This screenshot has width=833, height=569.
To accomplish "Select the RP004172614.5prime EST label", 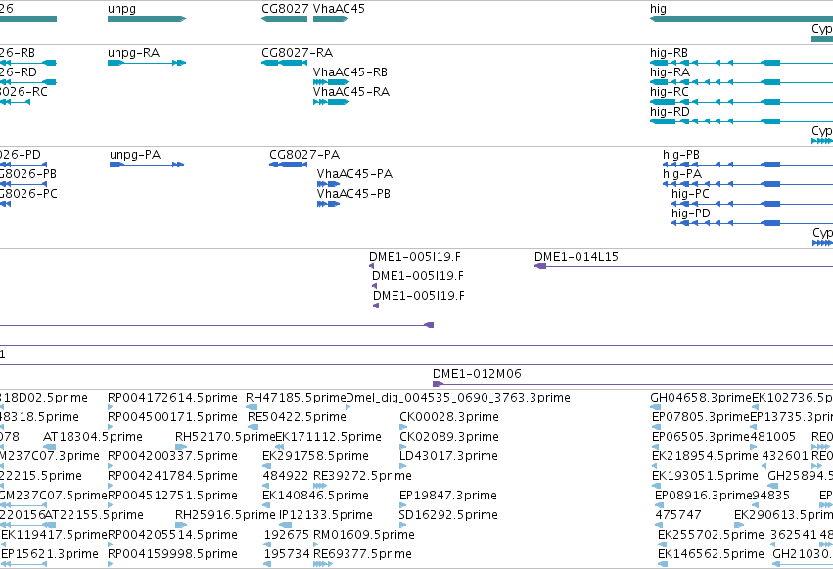I will click(172, 398).
